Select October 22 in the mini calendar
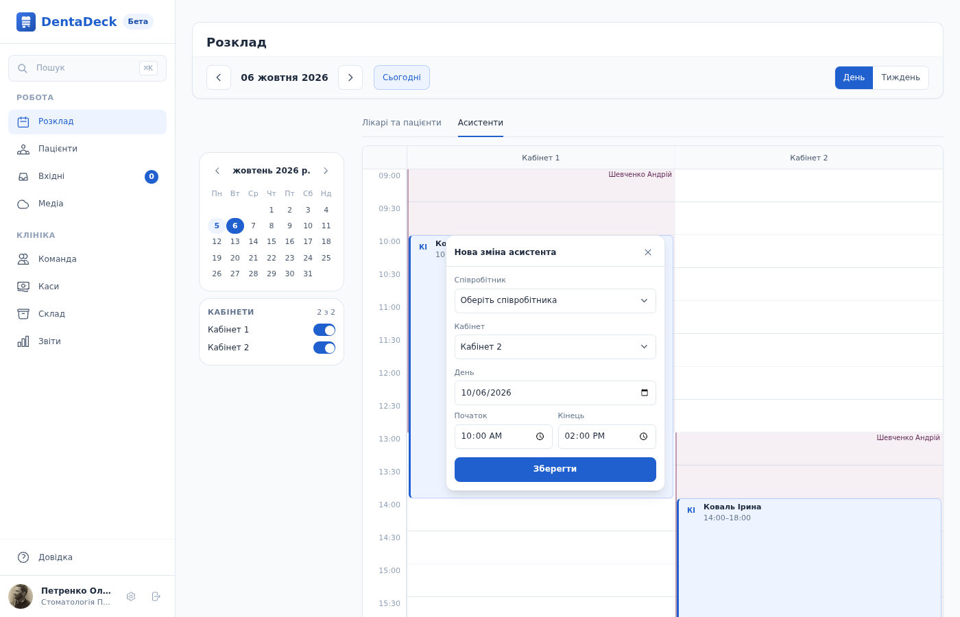 pyautogui.click(x=272, y=258)
